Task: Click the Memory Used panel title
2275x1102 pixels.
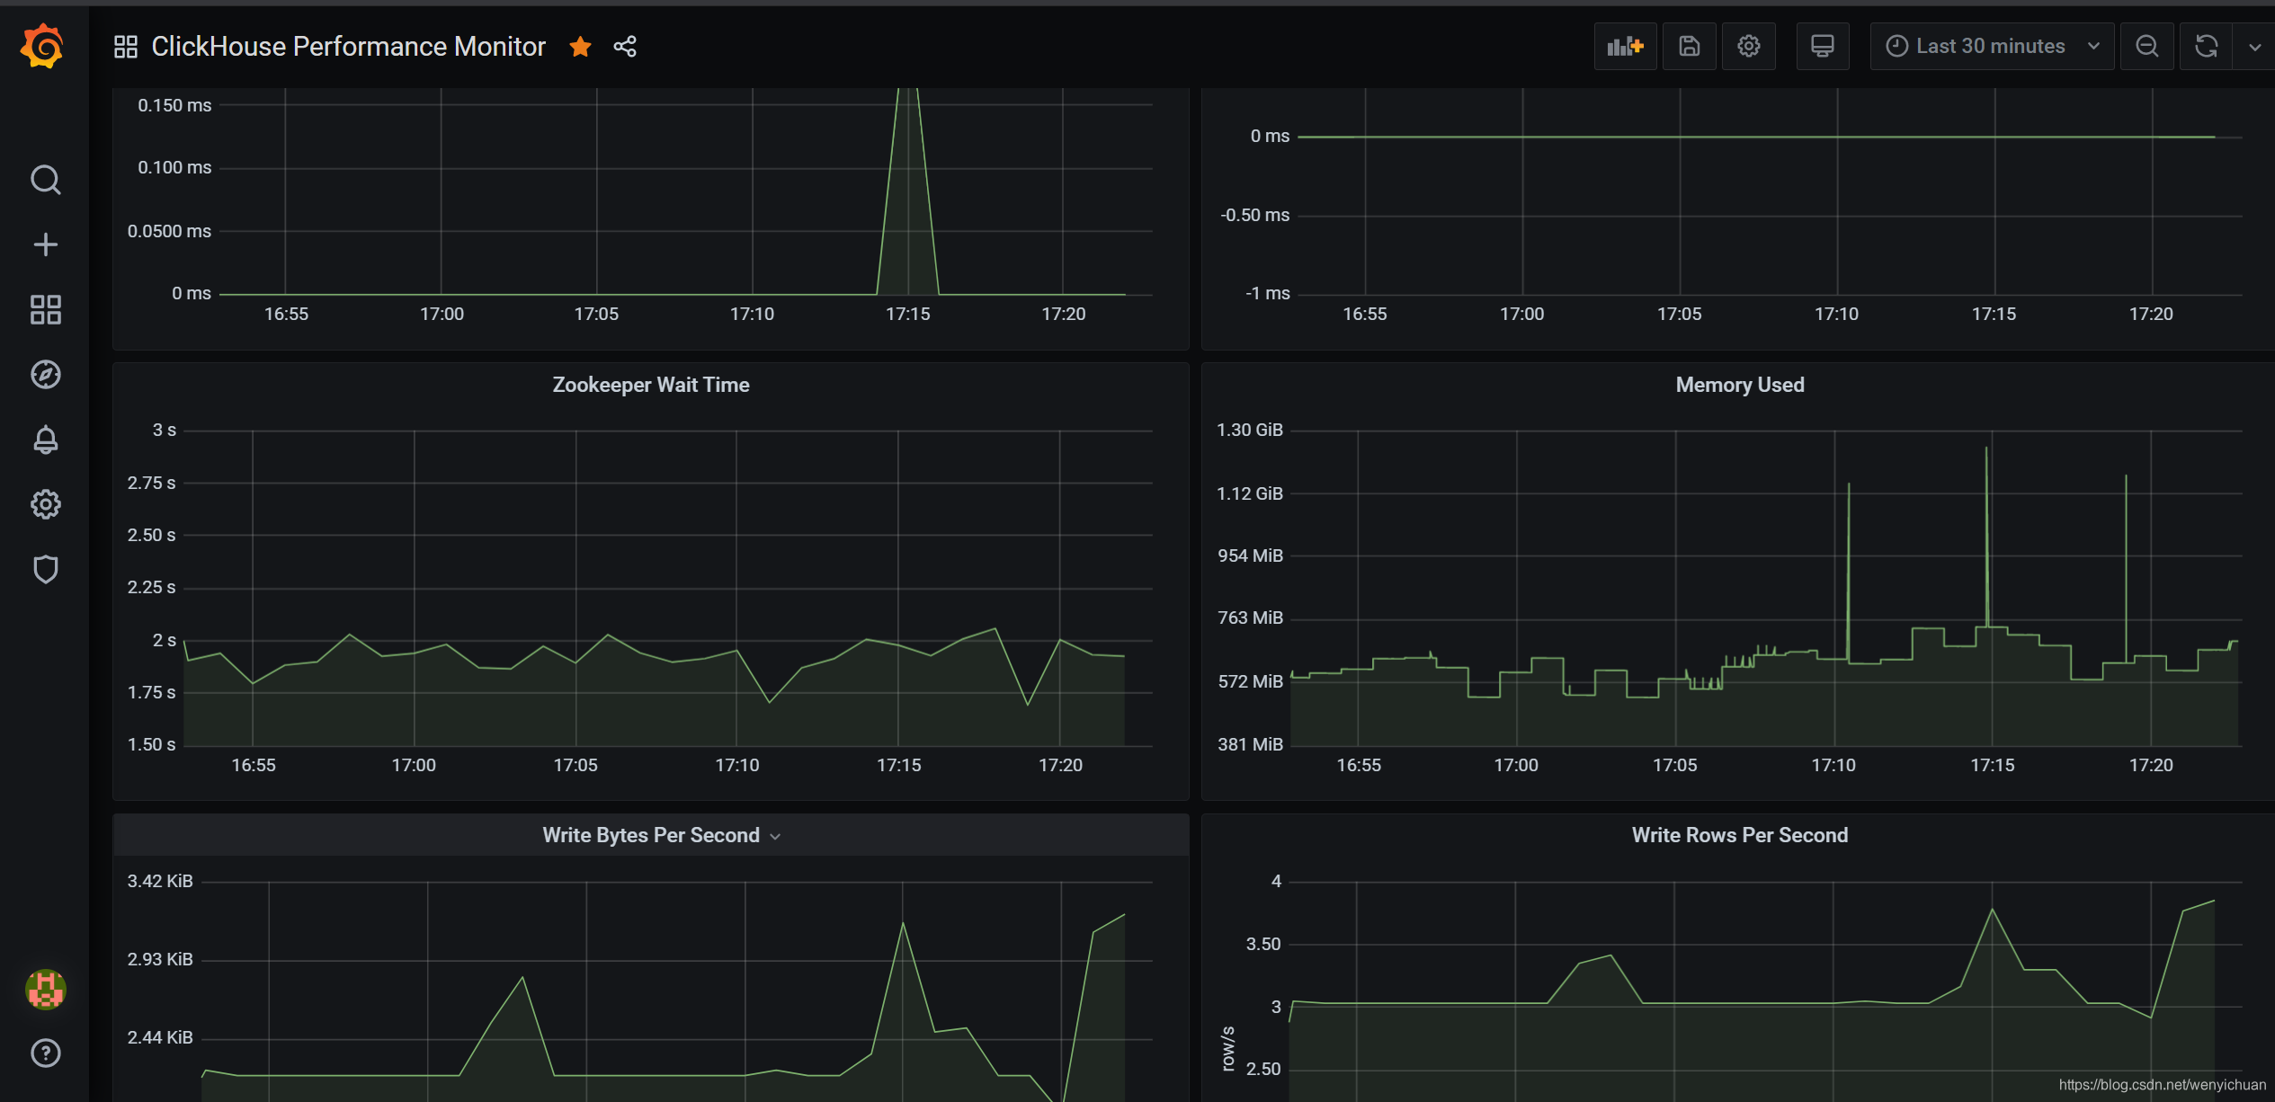Action: 1740,385
